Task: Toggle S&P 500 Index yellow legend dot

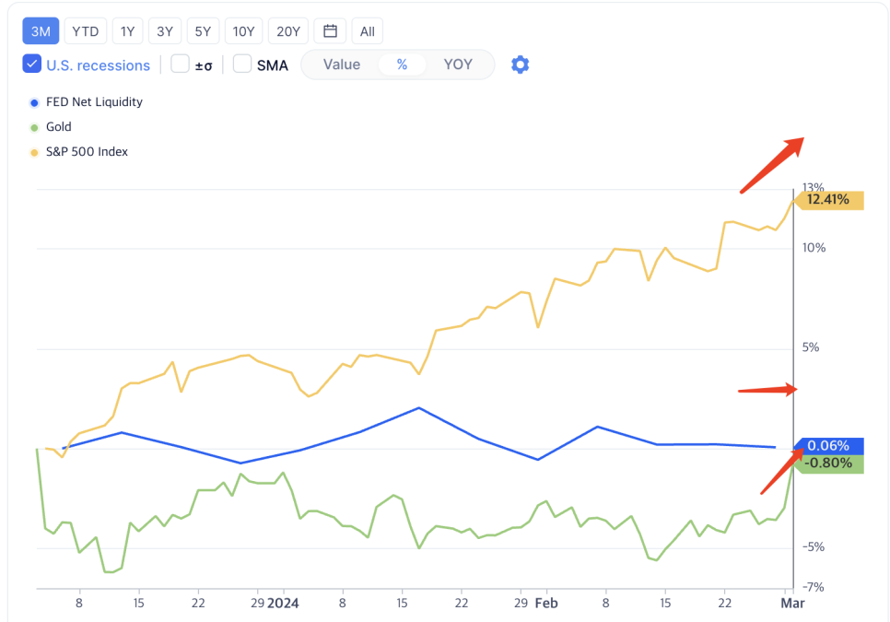Action: 34,153
